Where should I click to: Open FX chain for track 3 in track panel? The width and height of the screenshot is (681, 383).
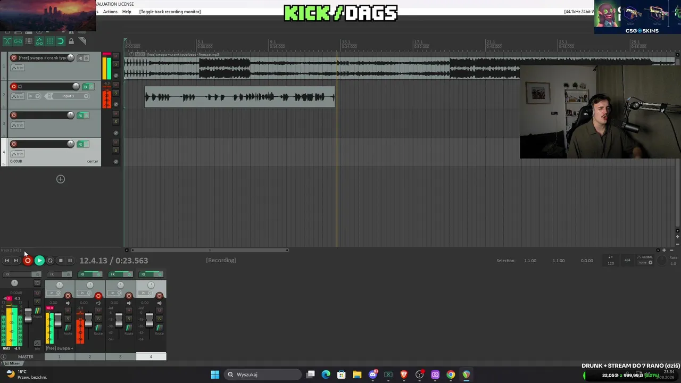coord(80,115)
